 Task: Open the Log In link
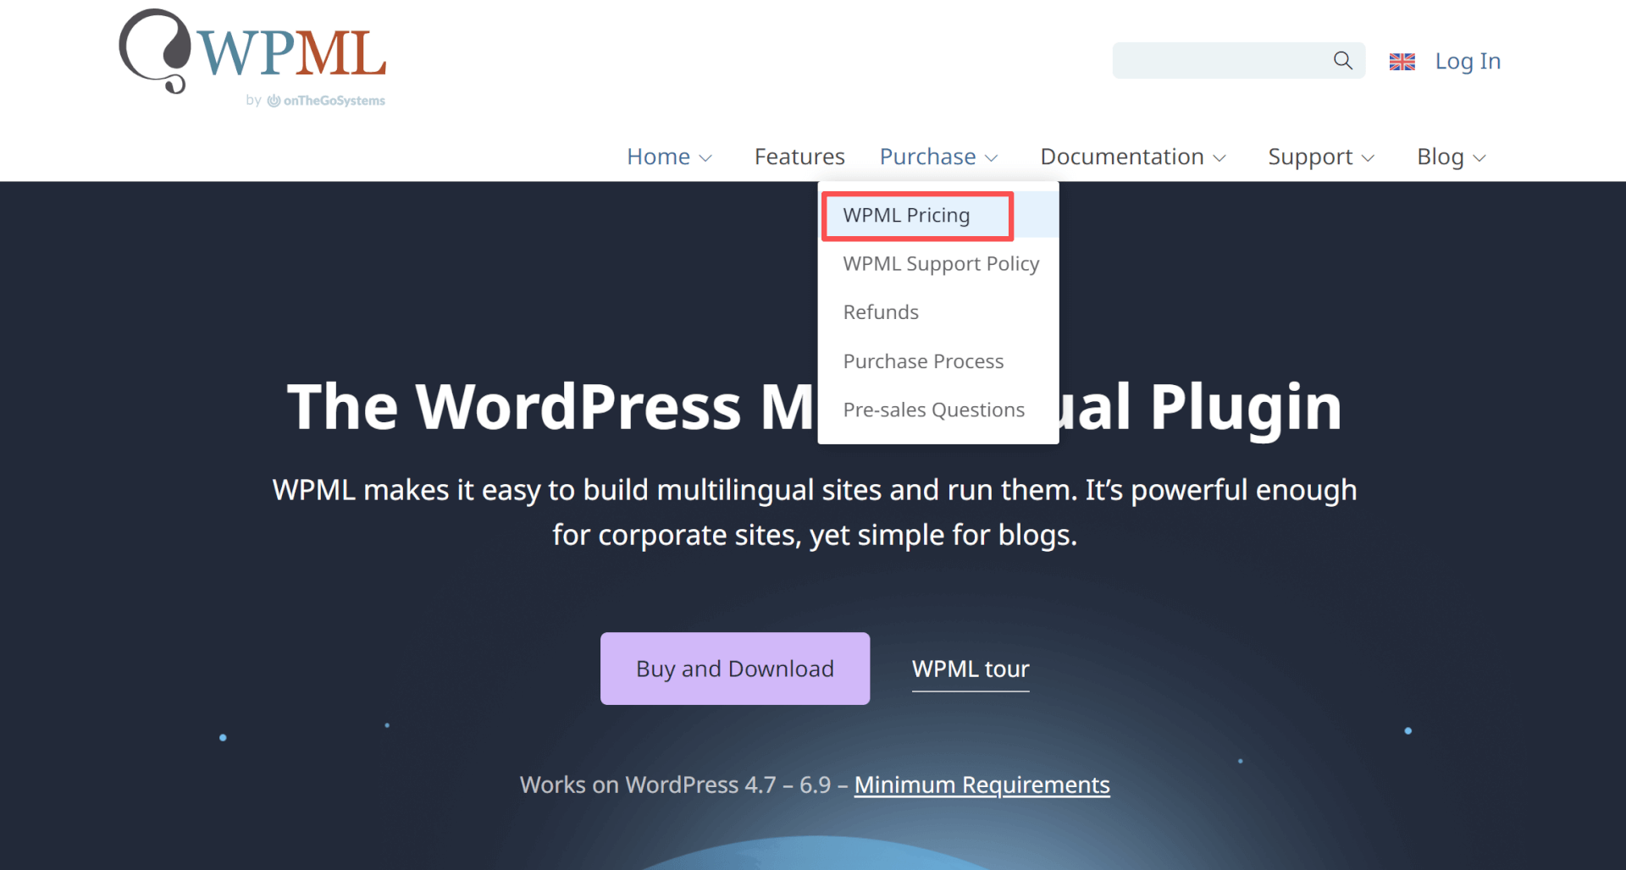pos(1467,61)
